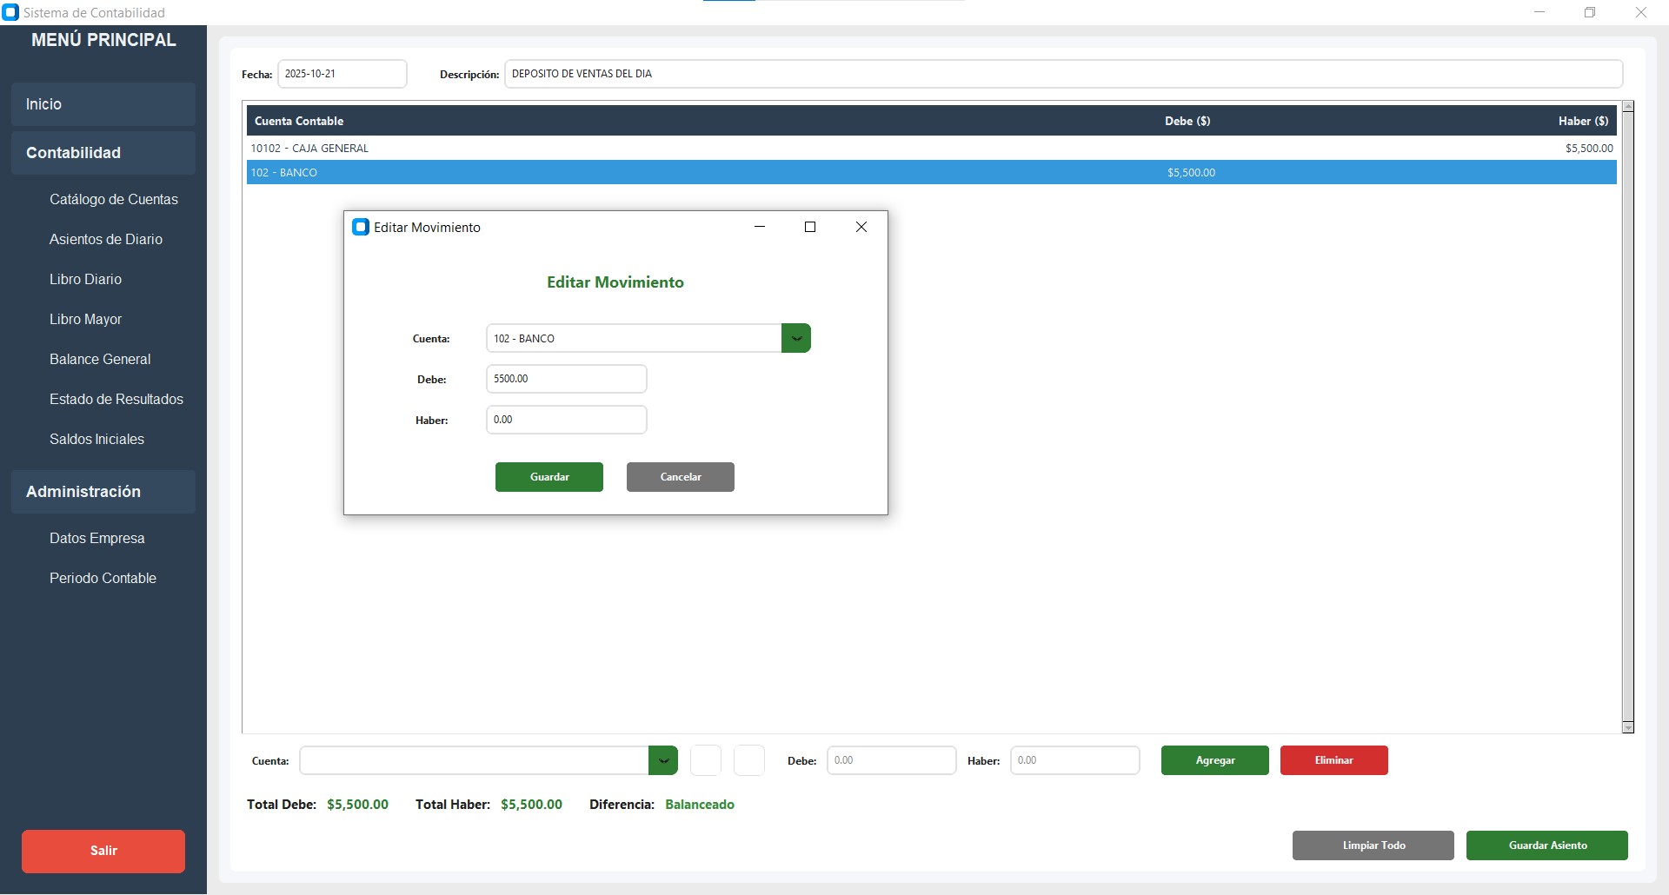1669x895 pixels.
Task: Click the red Eliminar button
Action: point(1333,760)
